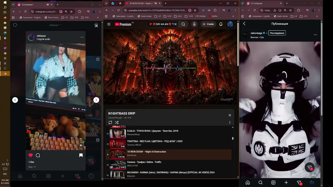Open Instagram Reels in the left window
Image resolution: width=333 pixels, height=187 pixels.
pos(48,176)
